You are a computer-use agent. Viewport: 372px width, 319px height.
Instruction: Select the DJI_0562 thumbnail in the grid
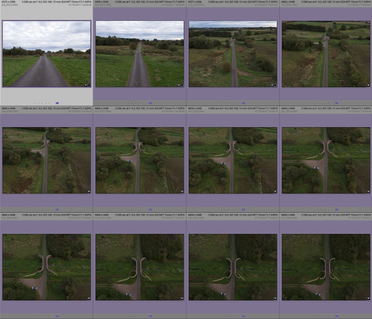click(233, 267)
